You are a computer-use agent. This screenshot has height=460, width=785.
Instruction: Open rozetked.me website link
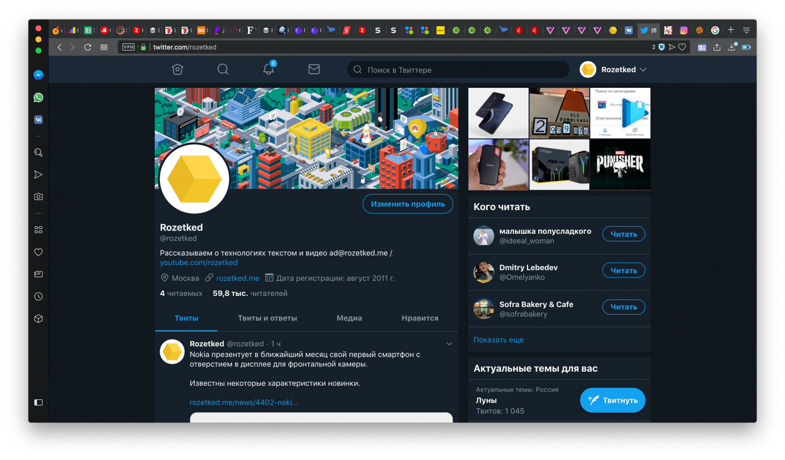(x=238, y=278)
